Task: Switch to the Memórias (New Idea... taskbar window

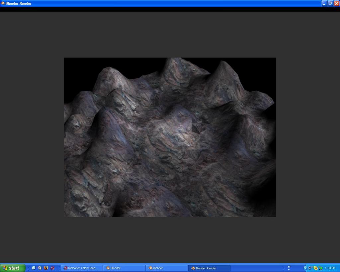Action: [81, 268]
